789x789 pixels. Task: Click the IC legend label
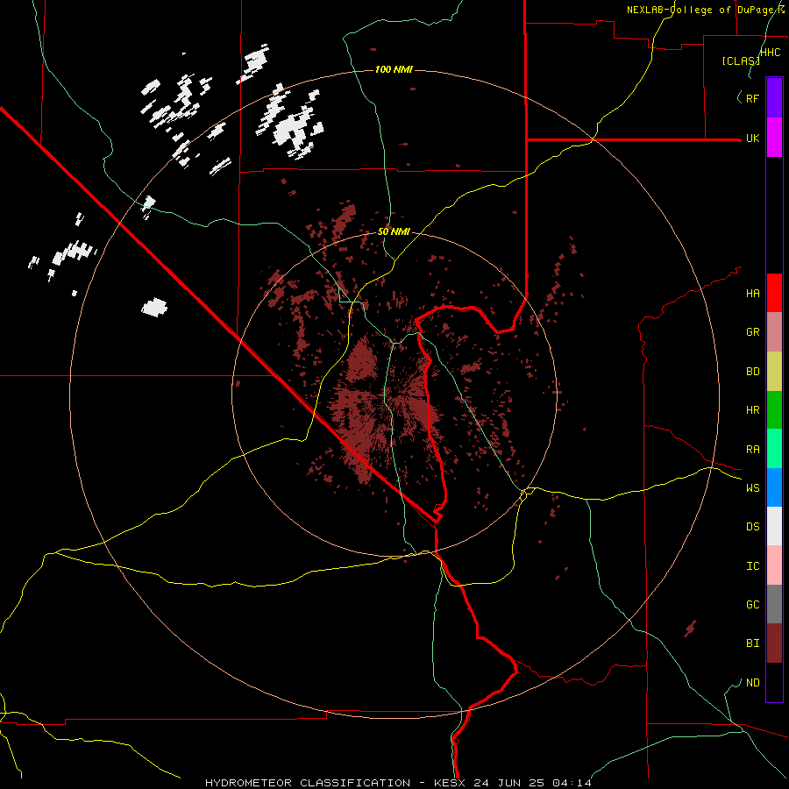752,565
